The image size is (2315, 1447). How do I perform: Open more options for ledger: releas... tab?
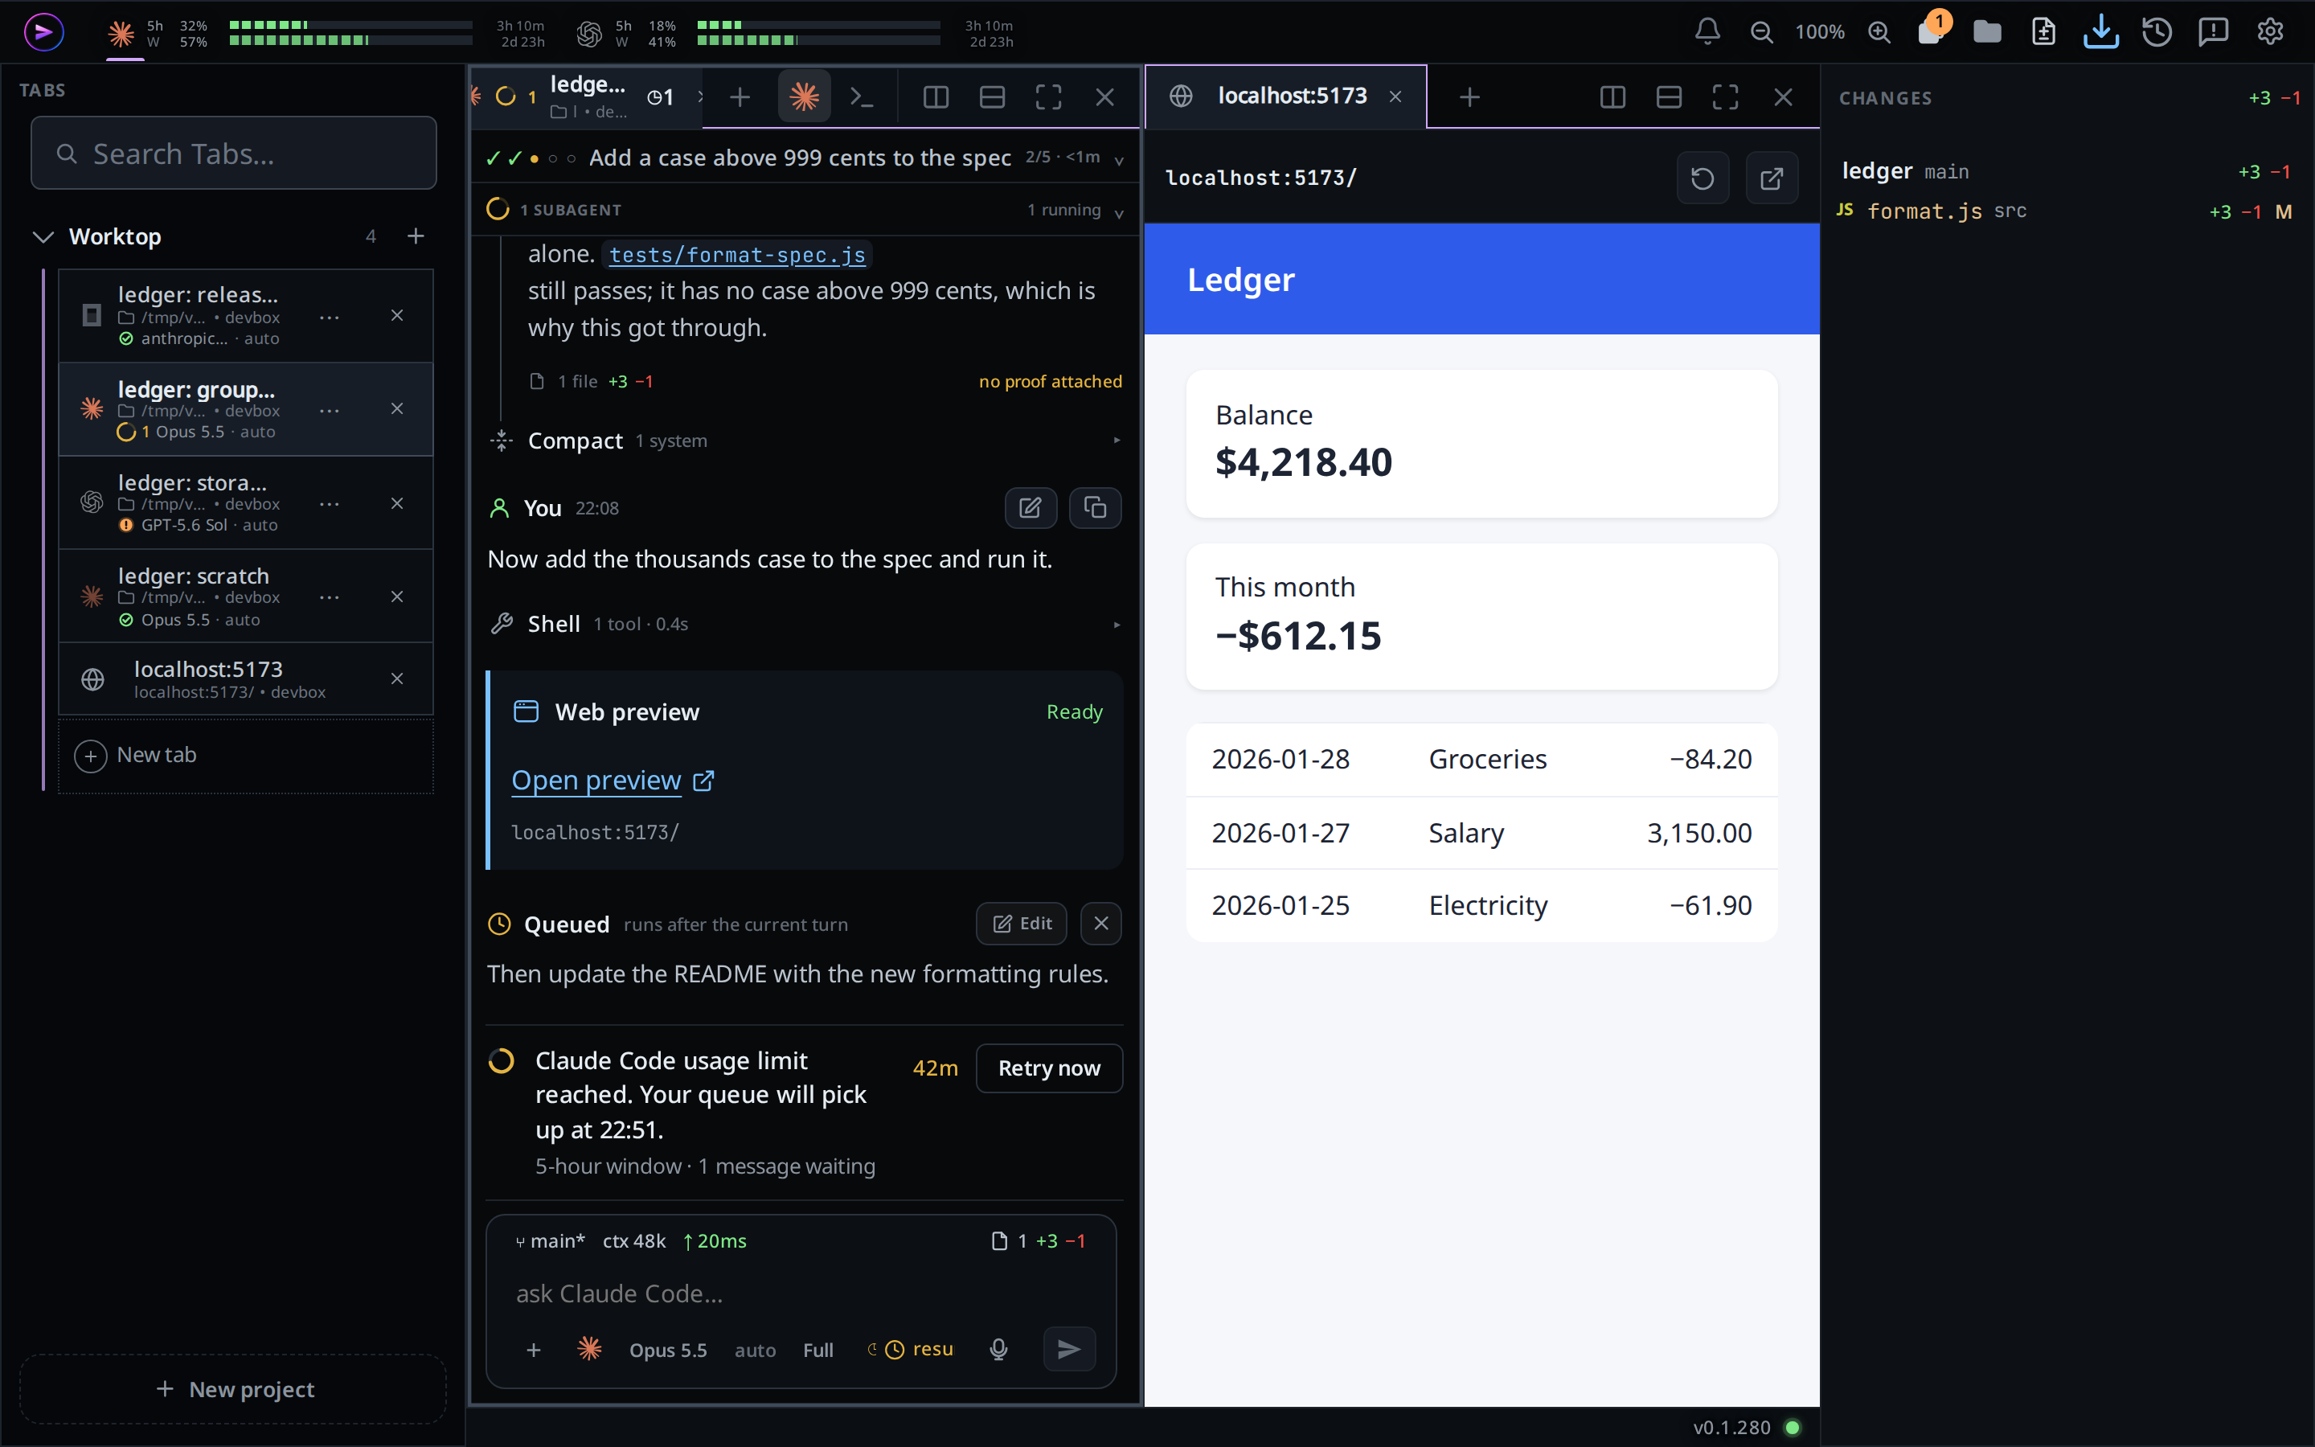pyautogui.click(x=329, y=317)
